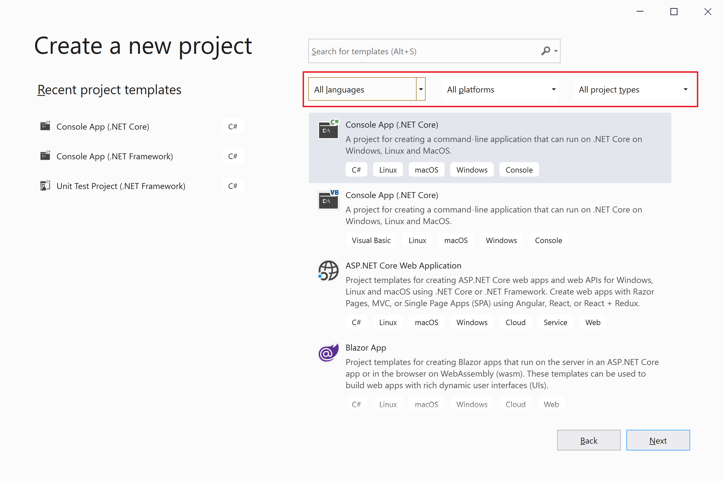
Task: Open the All project types dropdown
Action: (x=632, y=89)
